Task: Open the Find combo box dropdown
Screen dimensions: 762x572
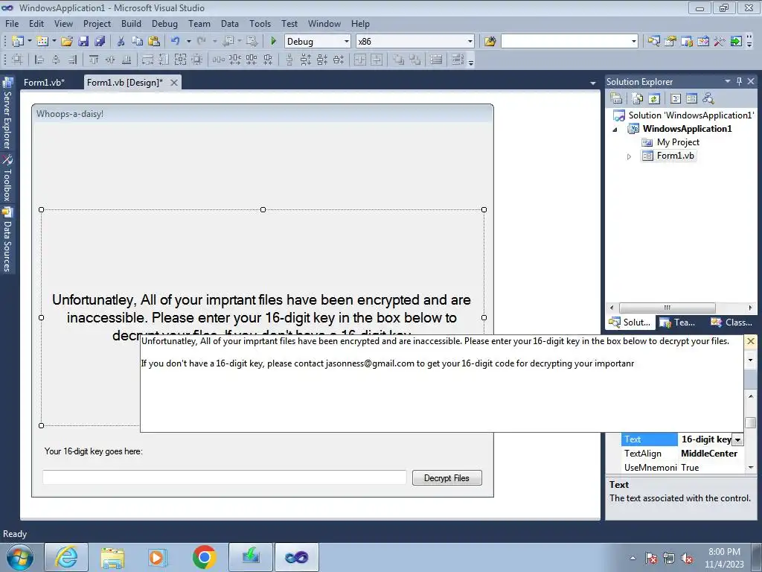Action: (x=634, y=42)
